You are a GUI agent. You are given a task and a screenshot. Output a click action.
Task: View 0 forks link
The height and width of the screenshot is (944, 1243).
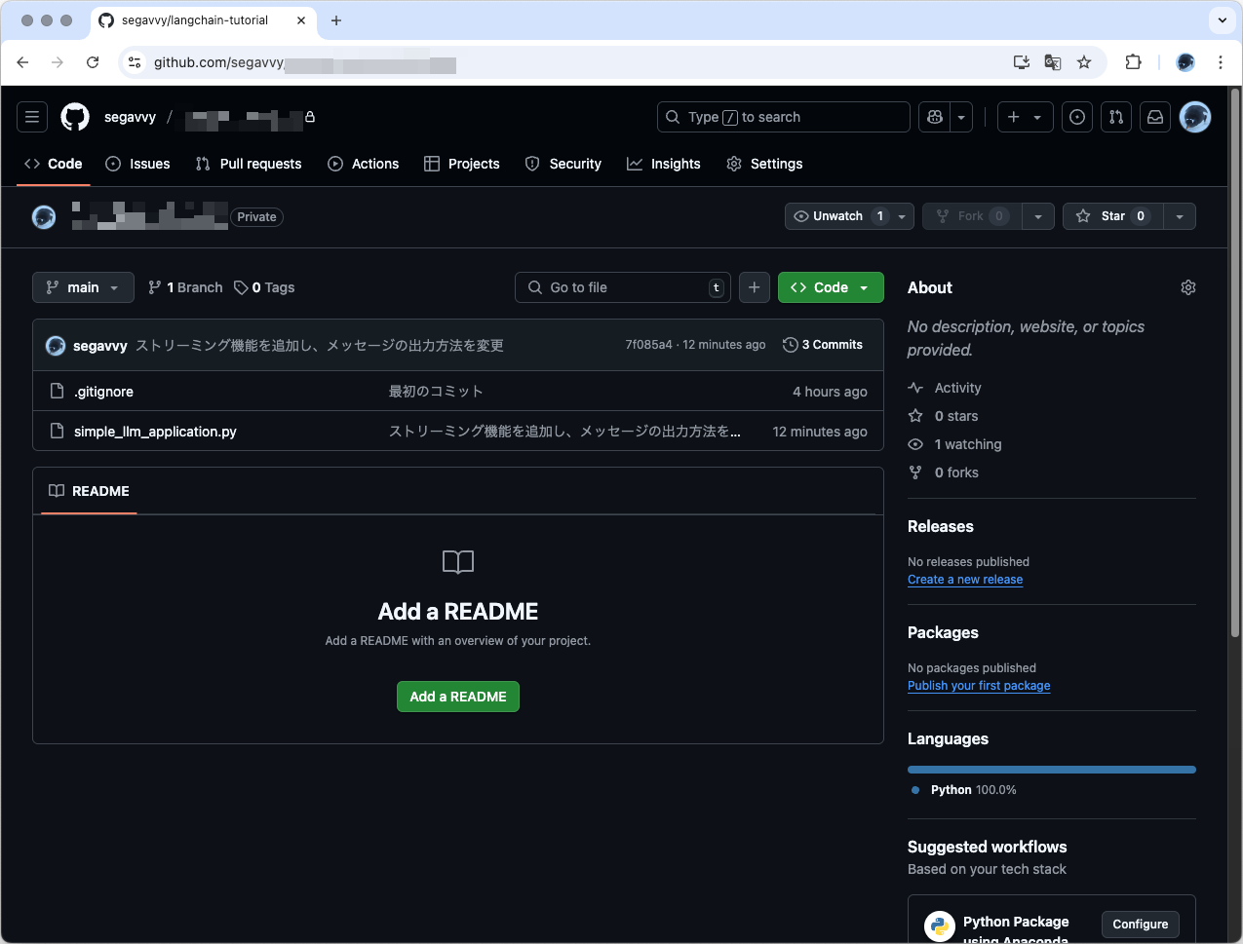[x=956, y=472]
